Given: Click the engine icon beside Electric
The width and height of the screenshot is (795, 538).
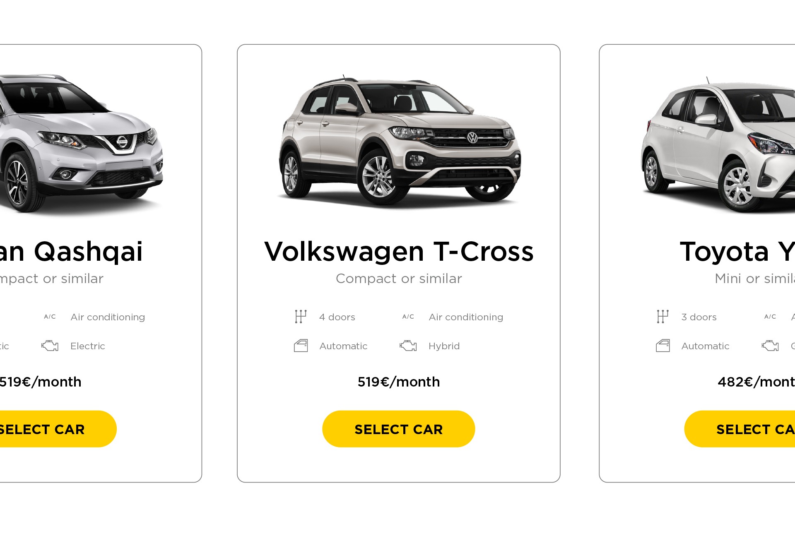Looking at the screenshot, I should click(x=50, y=346).
